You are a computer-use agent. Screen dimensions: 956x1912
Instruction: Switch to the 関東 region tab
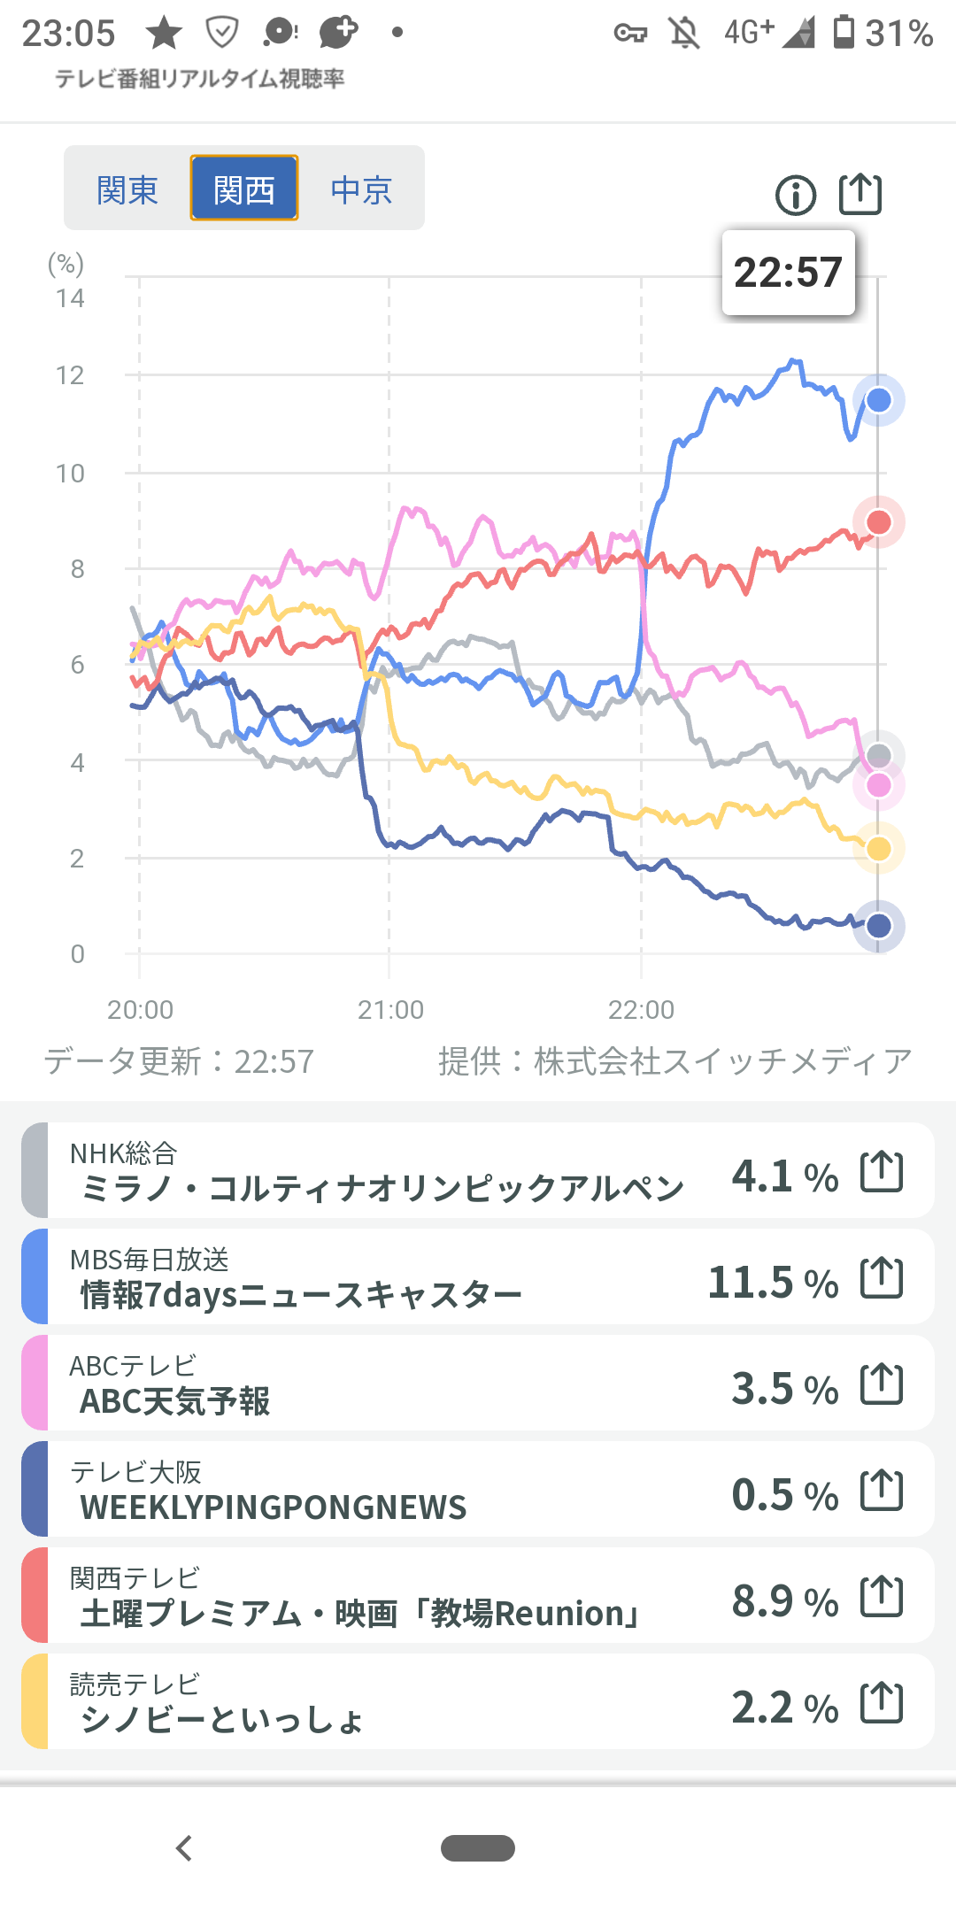(127, 189)
